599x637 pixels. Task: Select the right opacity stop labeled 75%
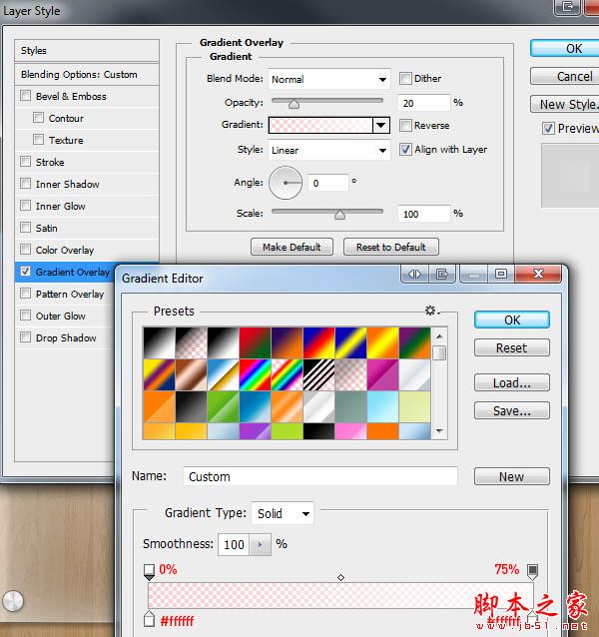(x=532, y=572)
